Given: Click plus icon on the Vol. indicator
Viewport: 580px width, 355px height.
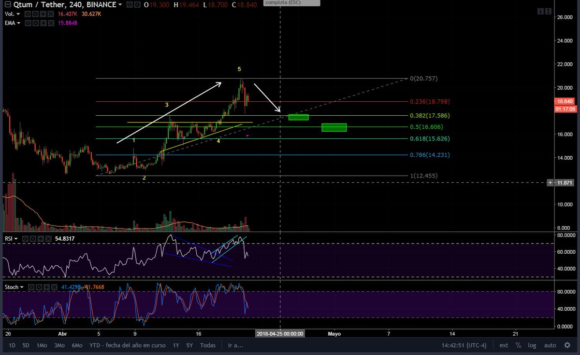Looking at the screenshot, I should point(43,14).
